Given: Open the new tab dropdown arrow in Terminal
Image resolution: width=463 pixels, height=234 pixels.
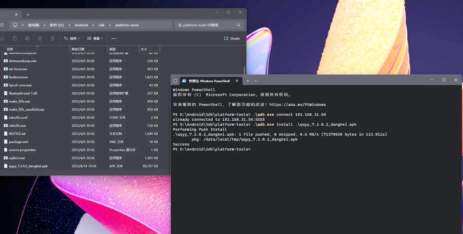Looking at the screenshot, I should pyautogui.click(x=256, y=80).
